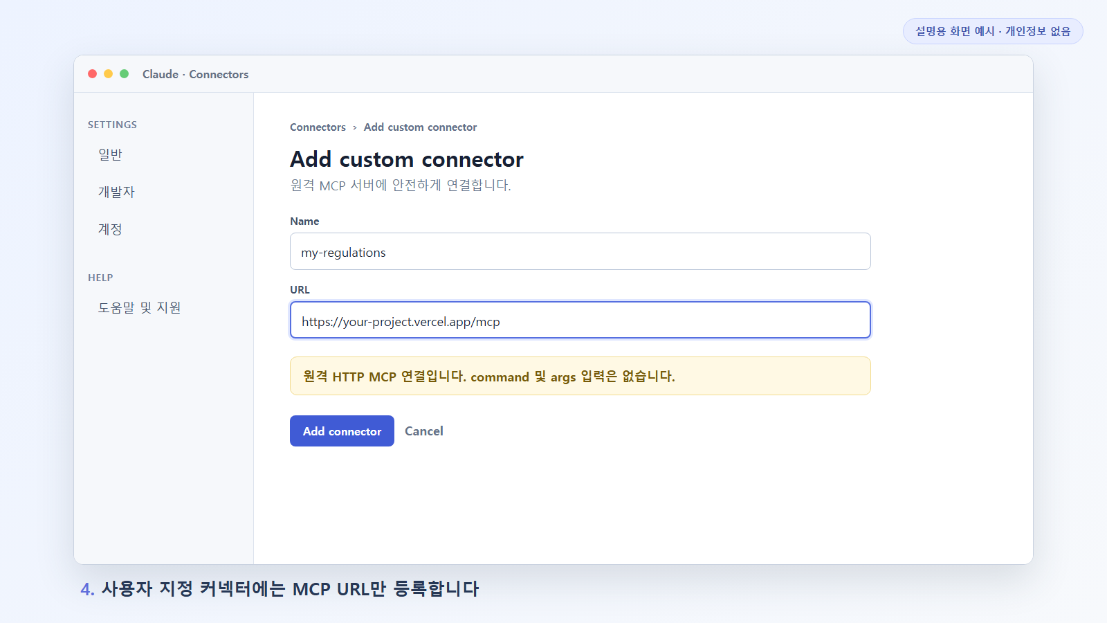Go back via the Connectors breadcrumb

pyautogui.click(x=318, y=127)
